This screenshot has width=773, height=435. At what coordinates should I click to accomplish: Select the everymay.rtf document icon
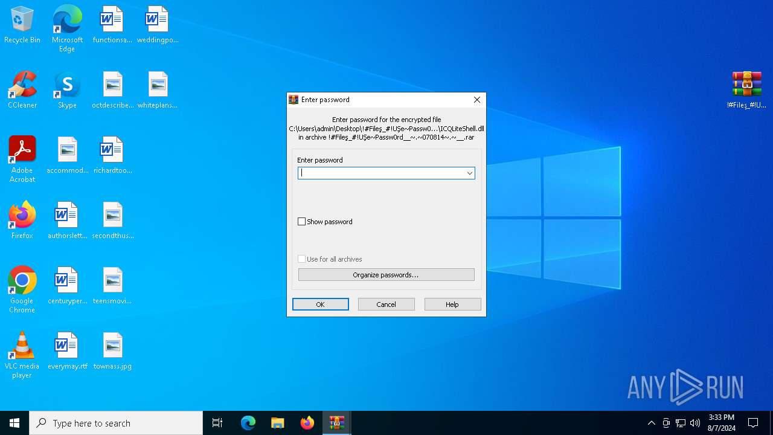67,352
